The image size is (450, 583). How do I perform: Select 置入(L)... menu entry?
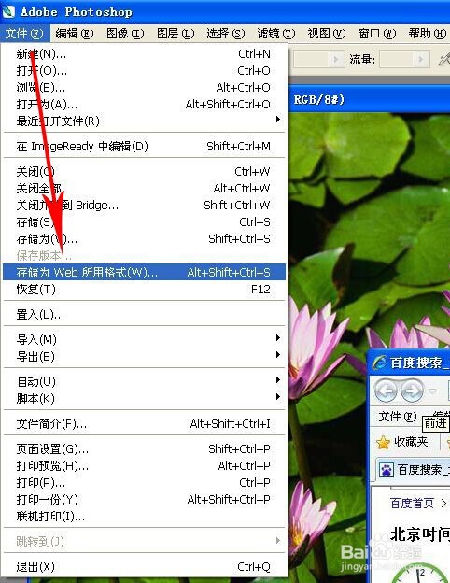(x=144, y=315)
